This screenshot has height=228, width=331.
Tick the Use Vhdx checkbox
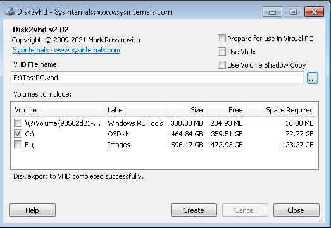[x=222, y=52]
